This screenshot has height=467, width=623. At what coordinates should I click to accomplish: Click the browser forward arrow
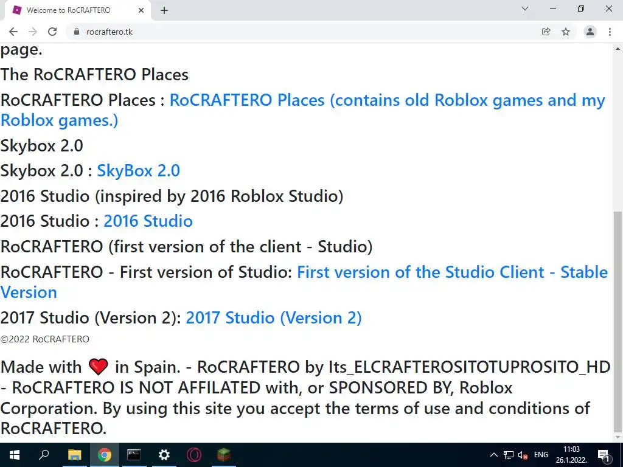tap(33, 32)
